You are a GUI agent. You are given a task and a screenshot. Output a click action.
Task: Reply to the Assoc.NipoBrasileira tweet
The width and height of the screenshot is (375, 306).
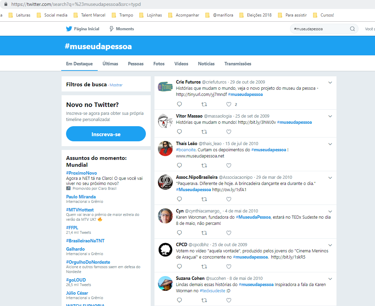pos(179,199)
